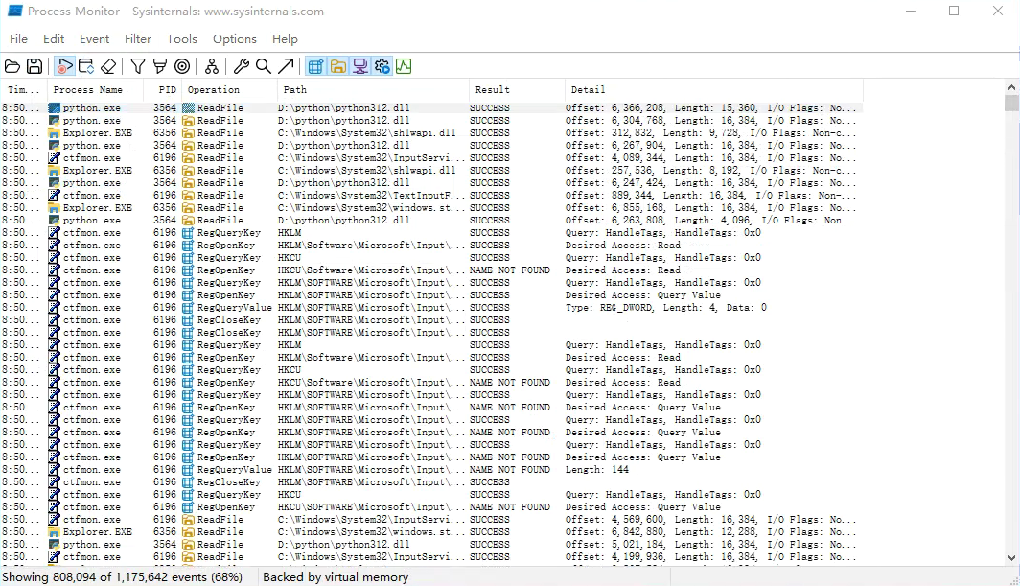Toggle the Autoscroll toolbar icon

point(86,66)
